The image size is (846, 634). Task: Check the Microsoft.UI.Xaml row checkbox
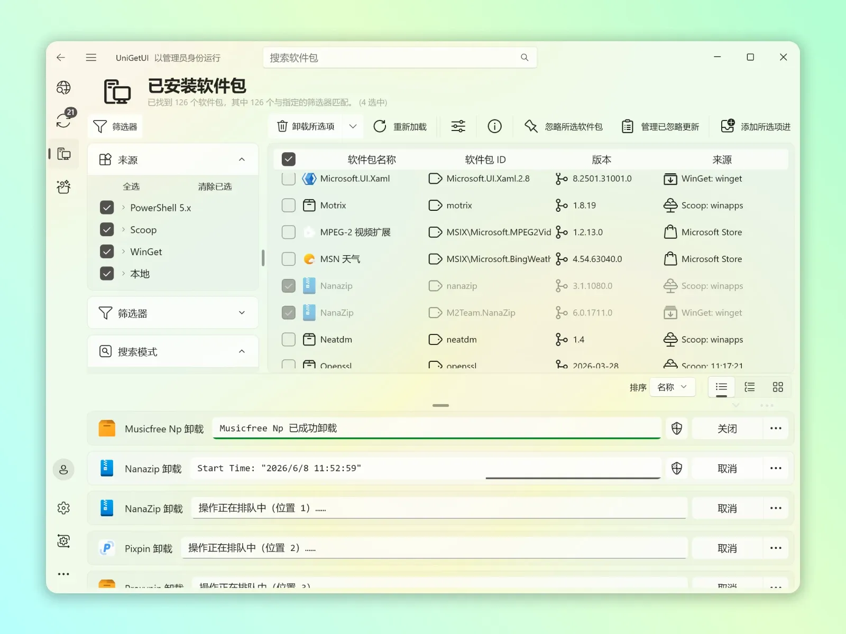[289, 179]
